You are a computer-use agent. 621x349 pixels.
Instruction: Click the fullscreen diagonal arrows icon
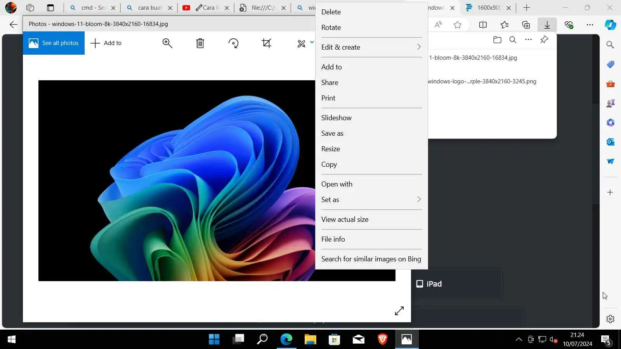(399, 311)
